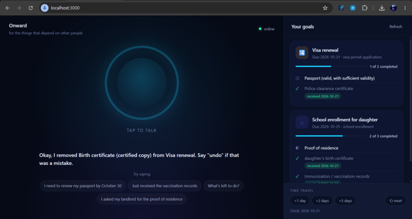Click 'Clock: 2026-10-21' text

pyautogui.click(x=305, y=211)
